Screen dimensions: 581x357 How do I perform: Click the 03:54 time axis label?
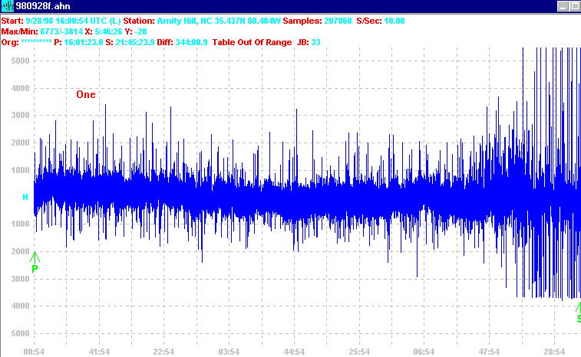click(229, 352)
